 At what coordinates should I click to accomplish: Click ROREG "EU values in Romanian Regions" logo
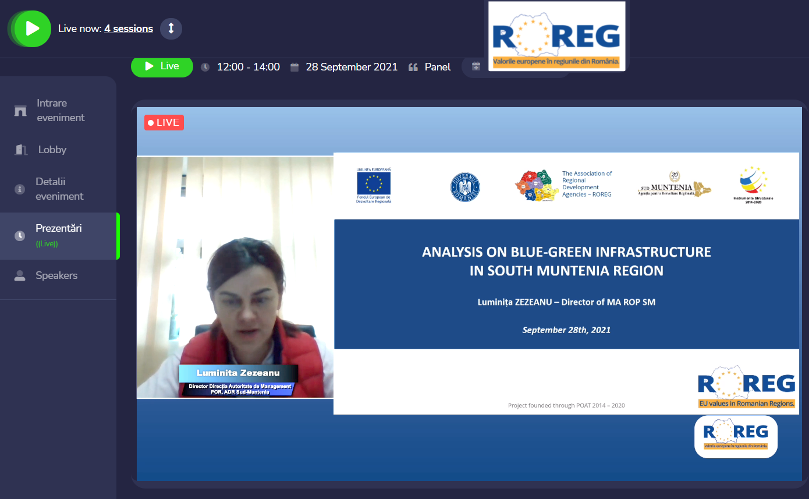coord(747,387)
